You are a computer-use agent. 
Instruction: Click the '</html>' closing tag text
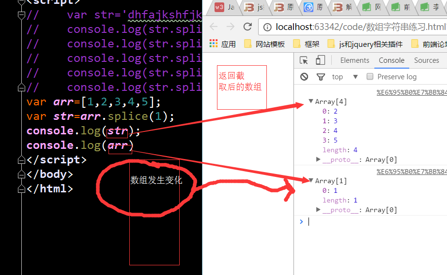pyautogui.click(x=50, y=189)
